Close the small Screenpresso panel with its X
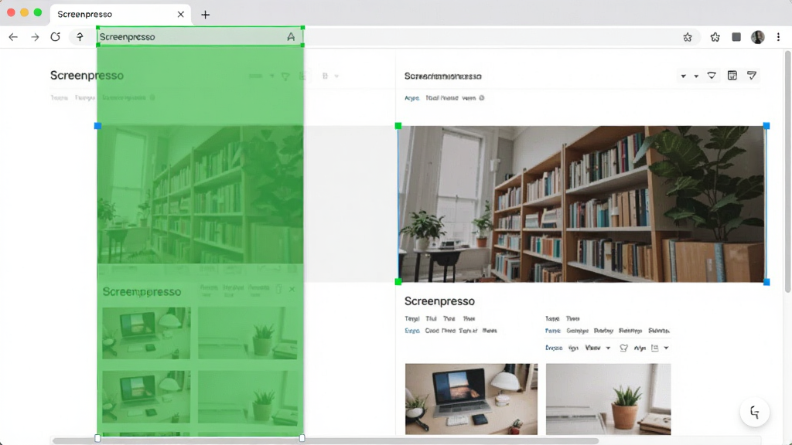 pyautogui.click(x=292, y=289)
